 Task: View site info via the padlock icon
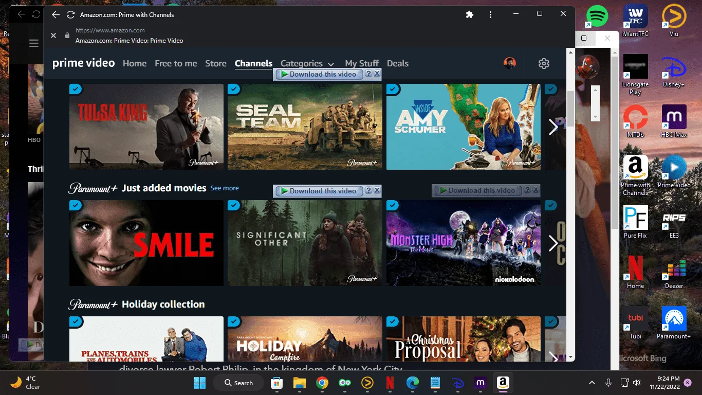[67, 35]
